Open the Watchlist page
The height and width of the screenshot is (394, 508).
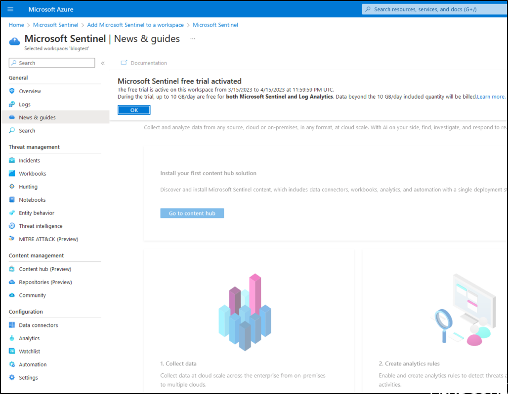[29, 351]
